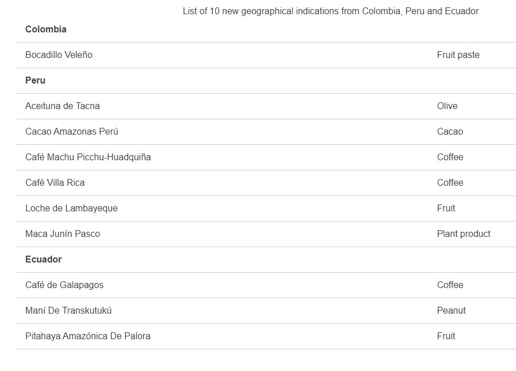Select Fruit cell for Loche de Lambayeque
Viewport: 516px width, 371px height.
pos(446,209)
